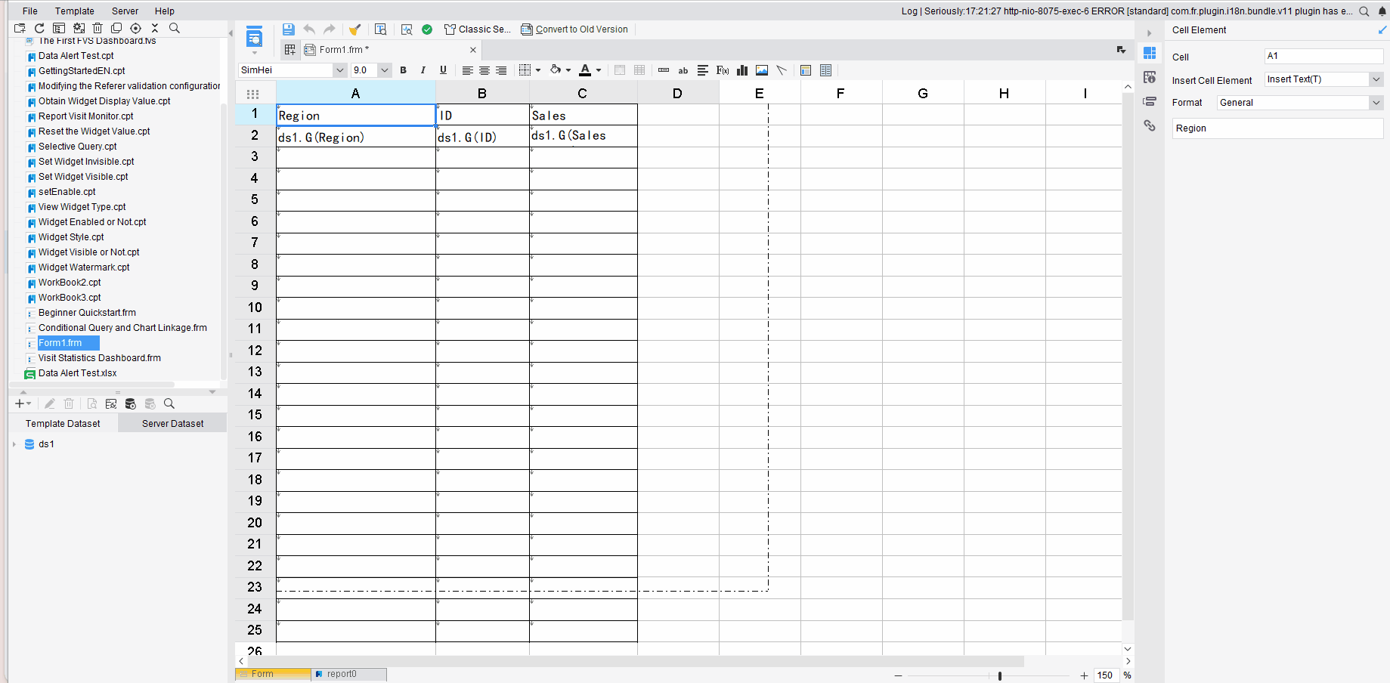Click the green check template validation icon
Viewport: 1390px width, 683px height.
[427, 29]
